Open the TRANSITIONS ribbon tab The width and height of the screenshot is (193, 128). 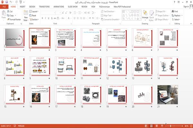click(44, 7)
